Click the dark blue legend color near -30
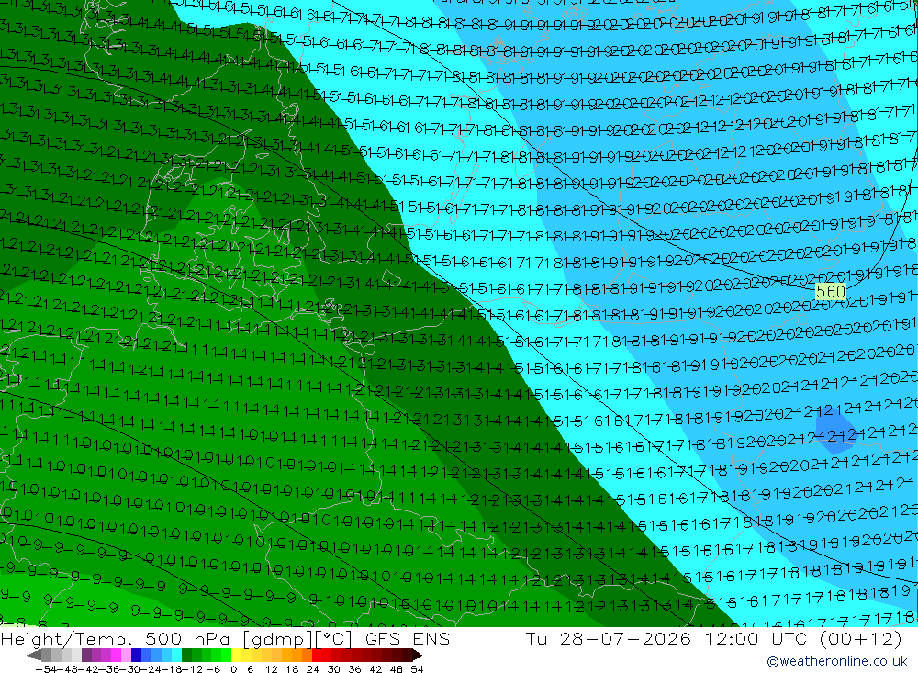Image resolution: width=918 pixels, height=673 pixels. click(x=136, y=656)
